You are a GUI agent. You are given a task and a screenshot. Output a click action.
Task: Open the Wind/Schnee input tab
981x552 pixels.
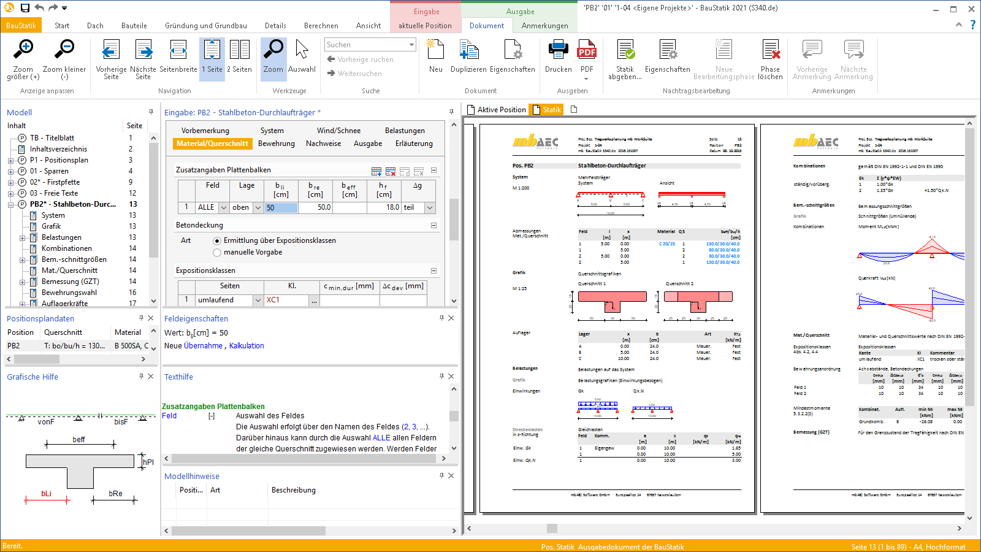point(338,131)
